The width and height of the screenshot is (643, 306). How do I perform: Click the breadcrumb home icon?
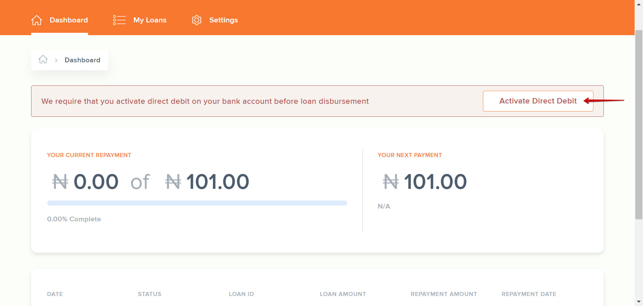43,60
